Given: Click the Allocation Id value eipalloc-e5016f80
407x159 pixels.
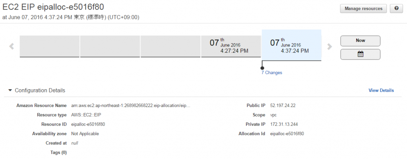Looking at the screenshot, I should 287,134.
